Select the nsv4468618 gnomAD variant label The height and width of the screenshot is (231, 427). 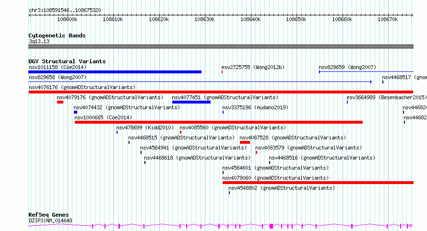click(x=197, y=158)
